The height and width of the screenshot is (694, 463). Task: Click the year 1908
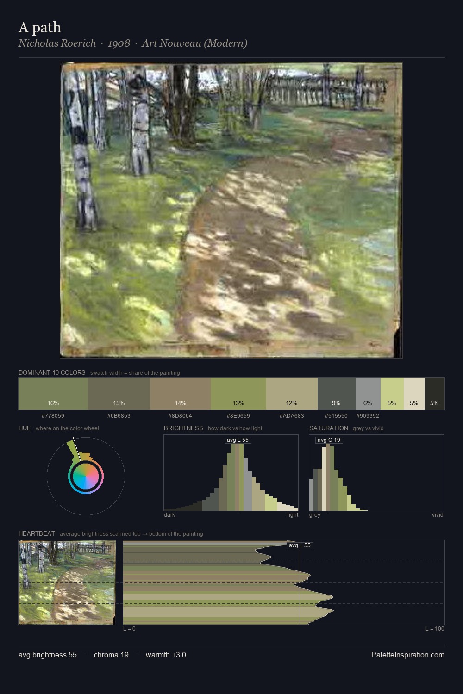pyautogui.click(x=119, y=43)
